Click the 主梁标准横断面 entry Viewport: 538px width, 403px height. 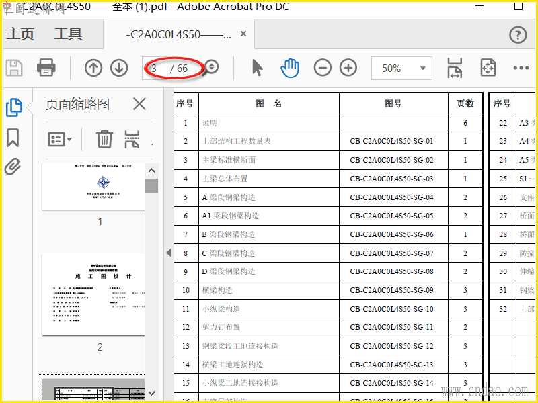click(229, 160)
